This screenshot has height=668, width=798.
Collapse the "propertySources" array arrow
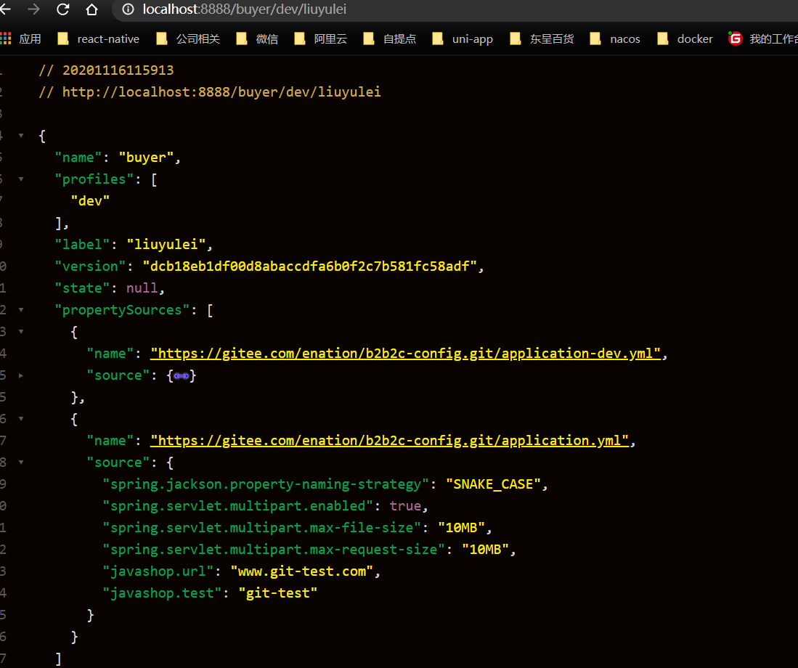[21, 310]
